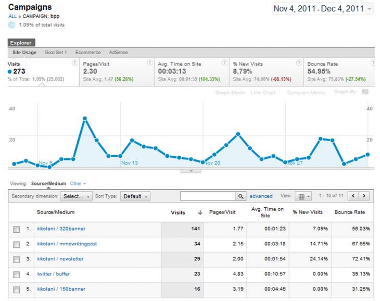This screenshot has width=380, height=301.
Task: Open the advanced filter link
Action: click(261, 196)
